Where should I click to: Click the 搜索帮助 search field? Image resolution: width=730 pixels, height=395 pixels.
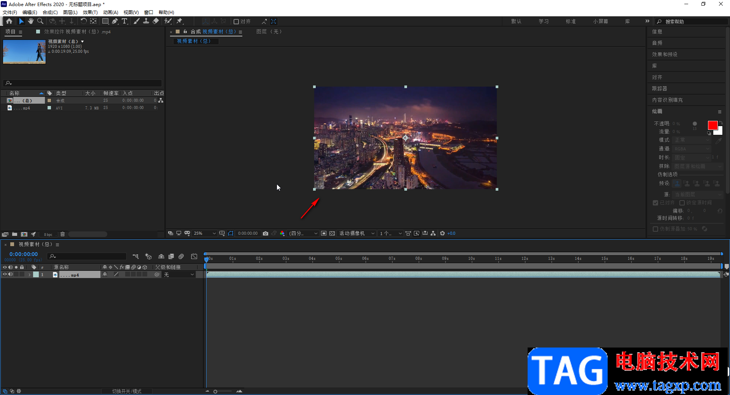[x=692, y=21]
